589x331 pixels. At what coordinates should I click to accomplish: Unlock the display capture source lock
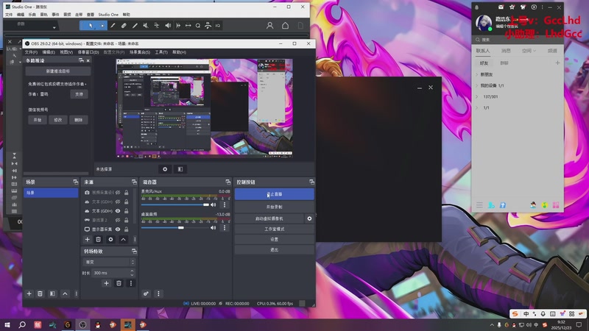coord(127,229)
